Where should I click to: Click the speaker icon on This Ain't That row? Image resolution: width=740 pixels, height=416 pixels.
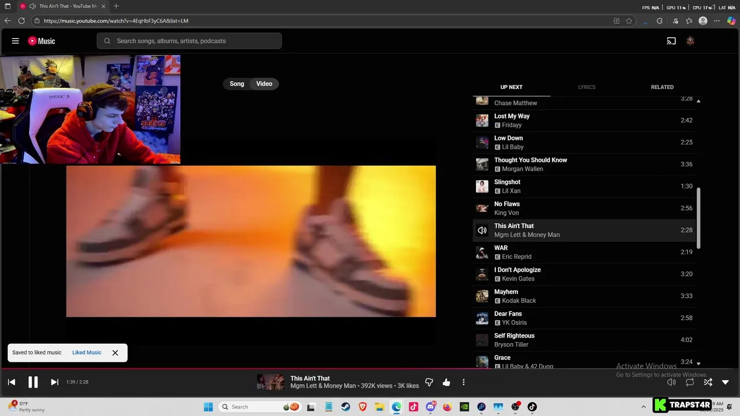pyautogui.click(x=482, y=230)
